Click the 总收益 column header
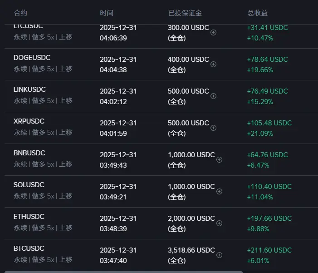 (x=257, y=13)
